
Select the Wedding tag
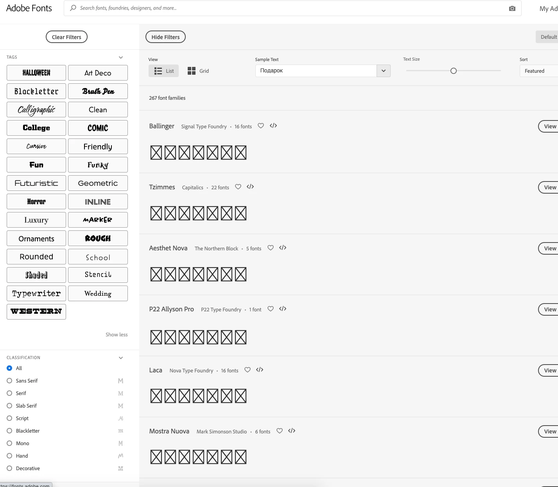coord(98,293)
